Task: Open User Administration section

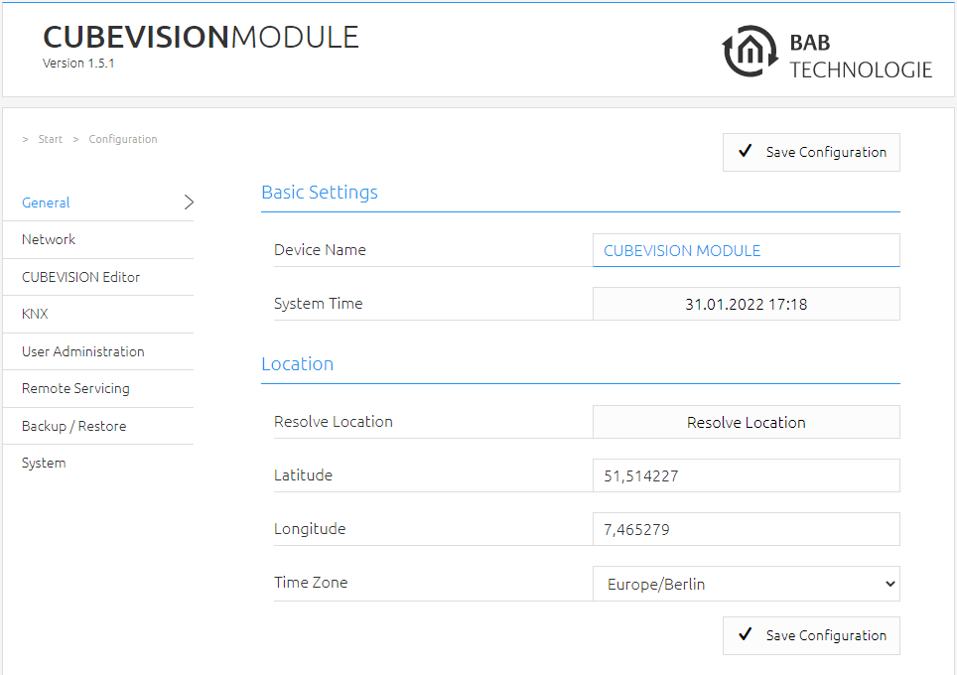Action: [98, 351]
